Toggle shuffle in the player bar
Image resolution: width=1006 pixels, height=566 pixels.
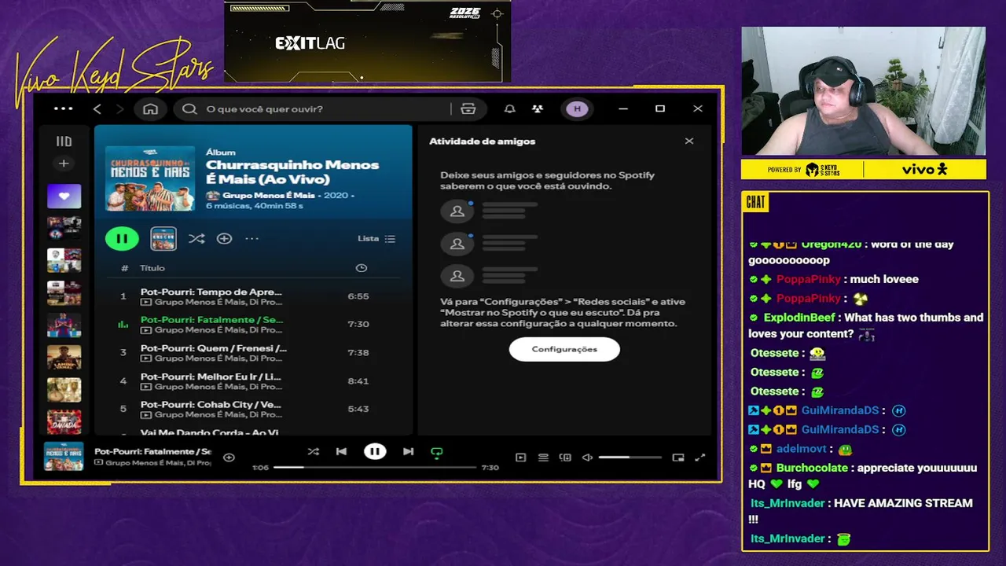(314, 451)
